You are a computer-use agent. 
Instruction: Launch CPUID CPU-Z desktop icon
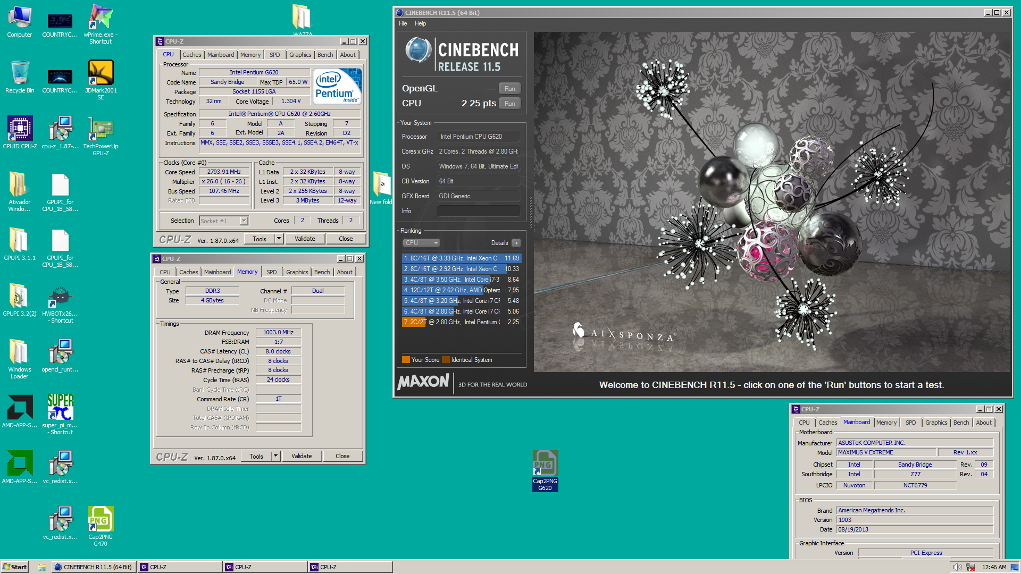click(20, 133)
